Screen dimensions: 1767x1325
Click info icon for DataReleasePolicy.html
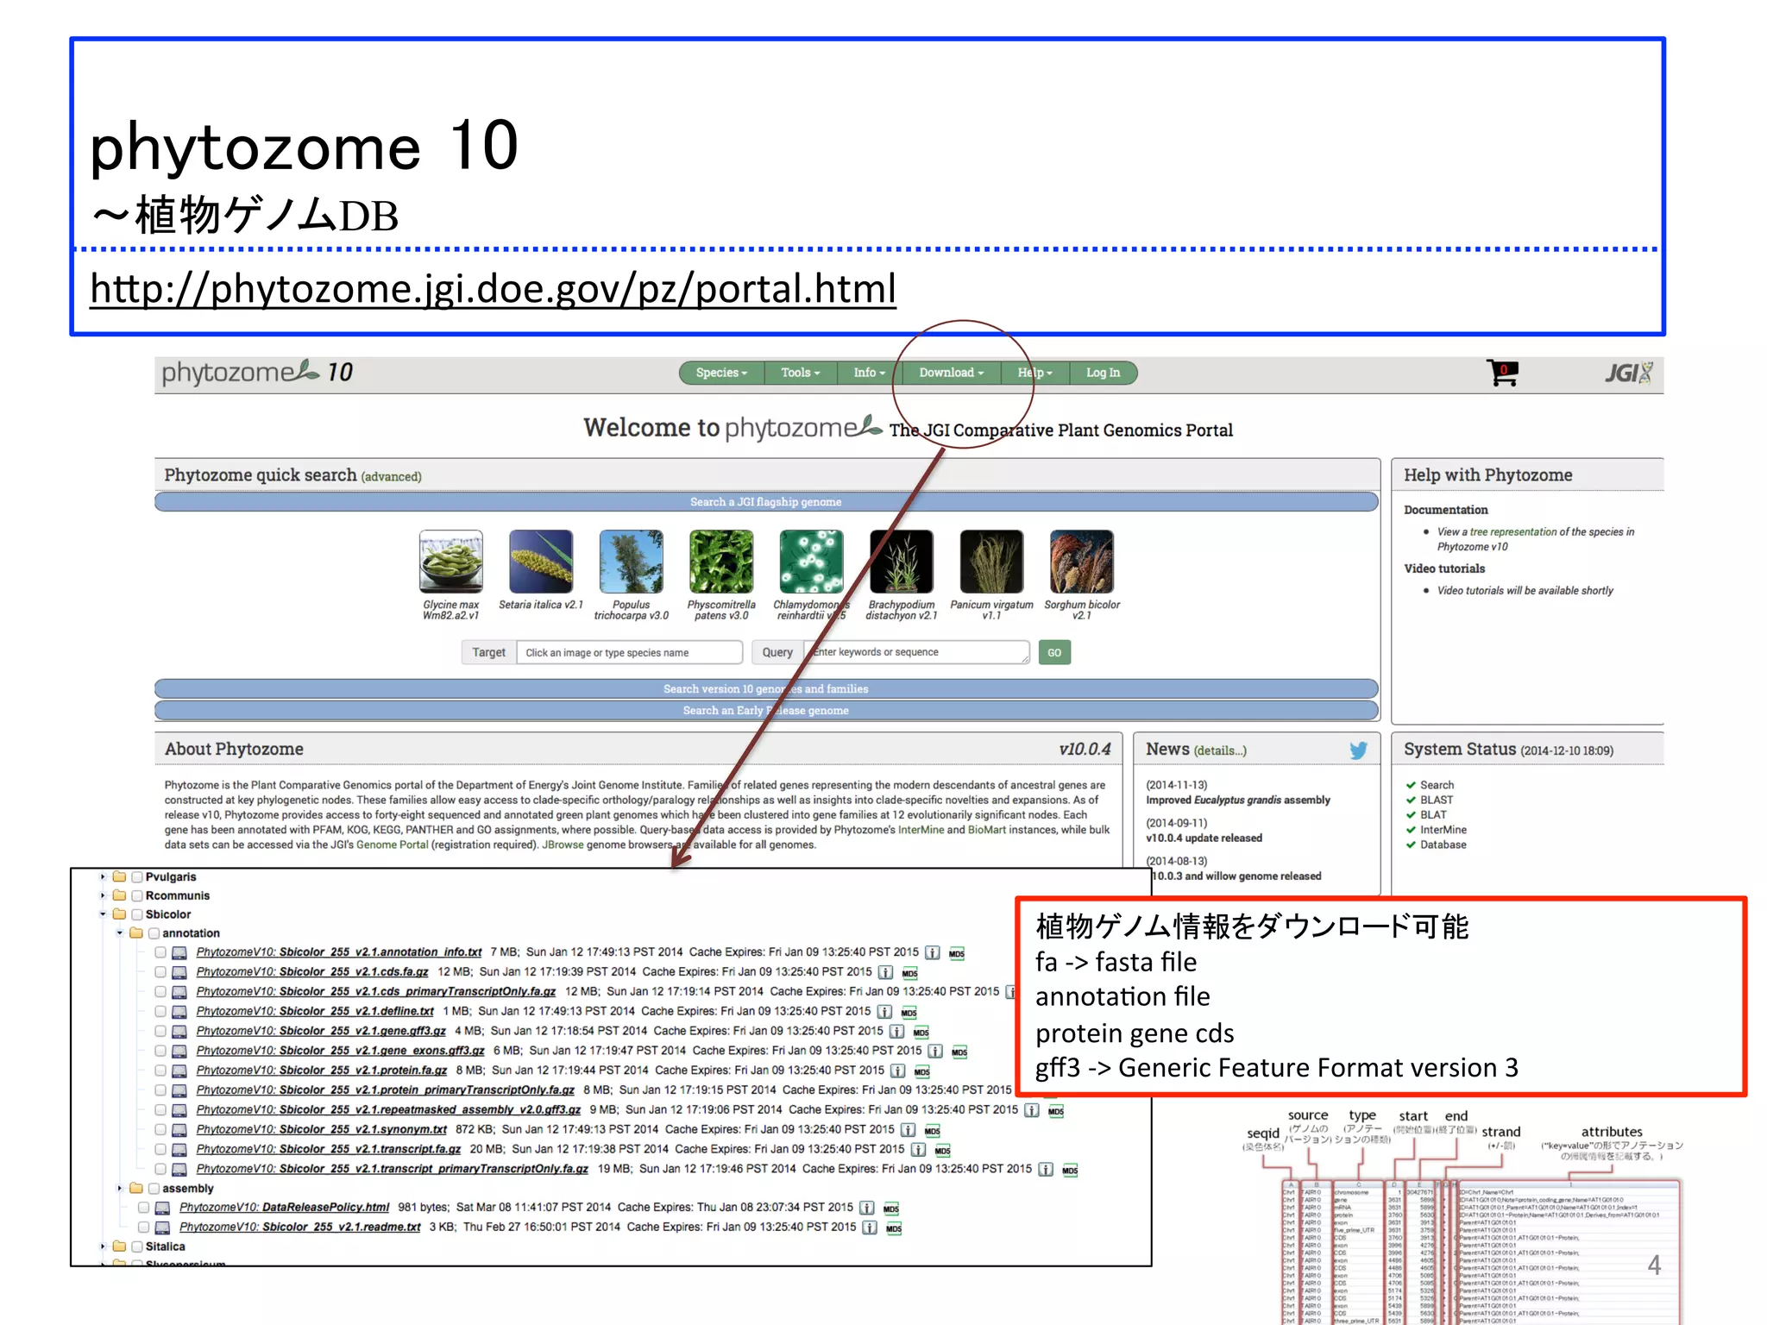[x=867, y=1209]
